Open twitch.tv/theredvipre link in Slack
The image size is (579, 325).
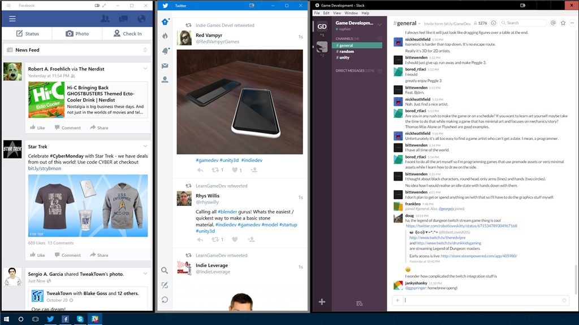click(437, 238)
